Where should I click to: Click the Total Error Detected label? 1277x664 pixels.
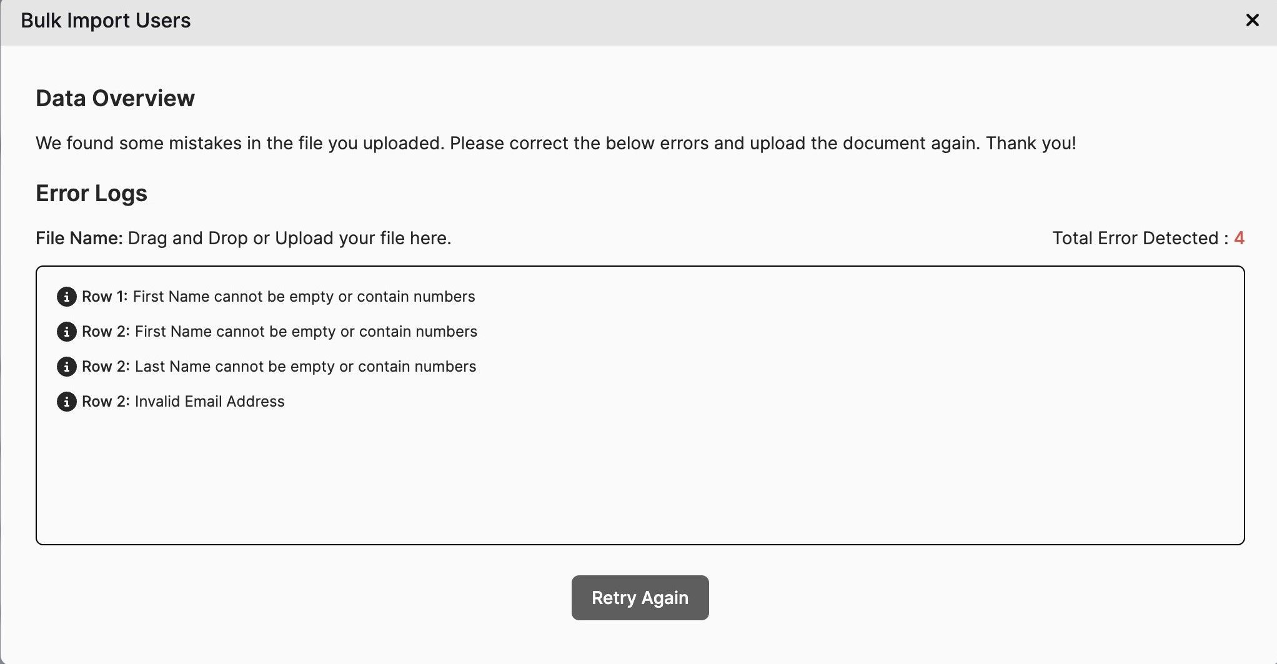1140,239
